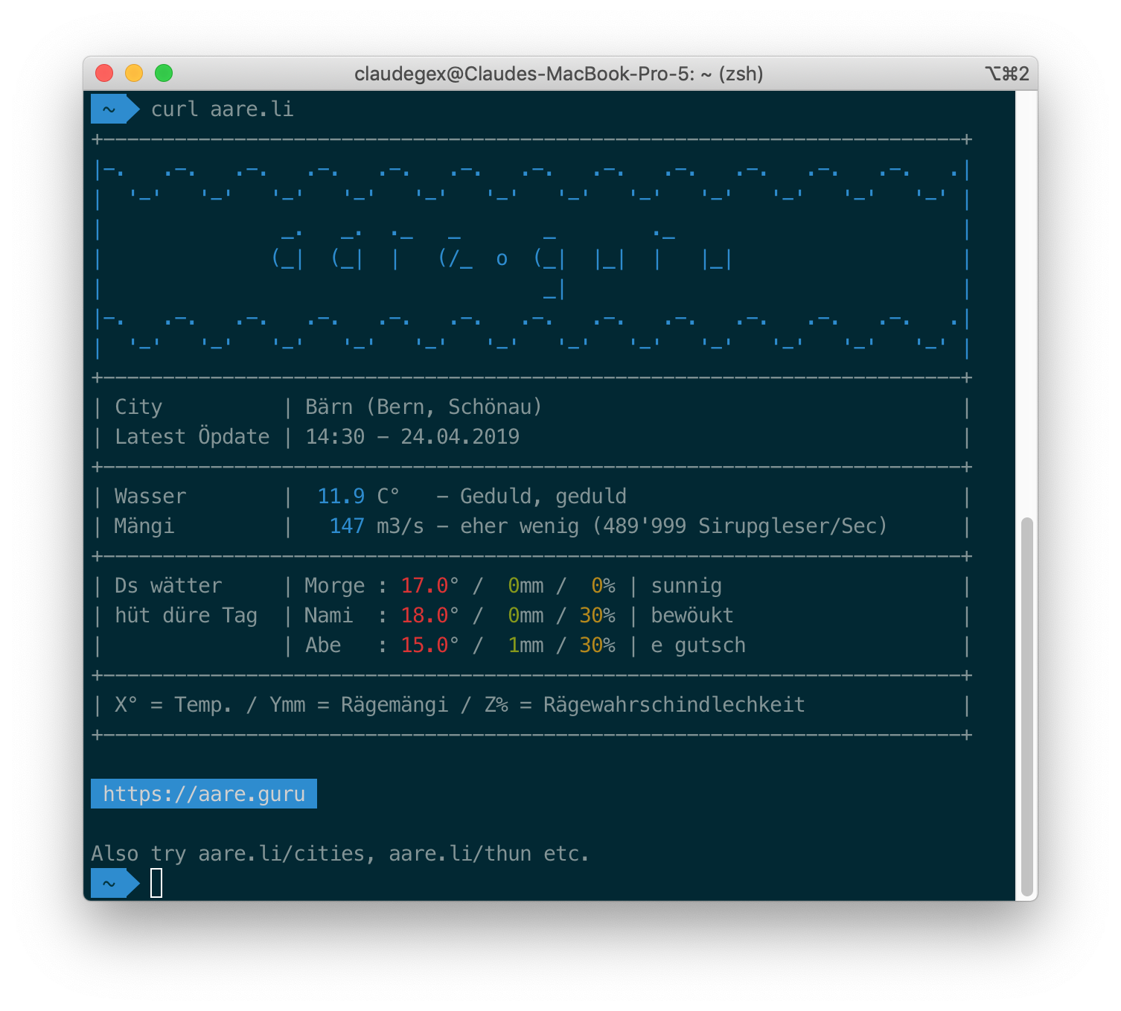Click the 'hüt düre Tag' label
Image resolution: width=1121 pixels, height=1011 pixels.
[186, 616]
